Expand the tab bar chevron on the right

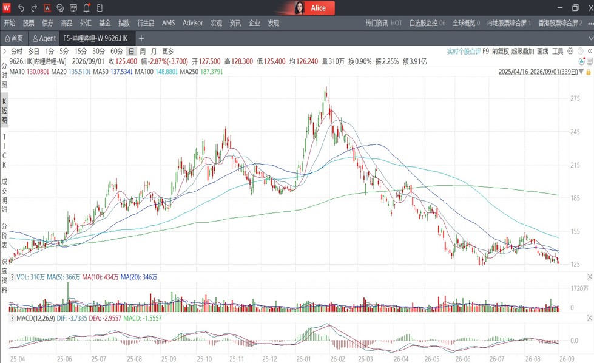coord(590,38)
